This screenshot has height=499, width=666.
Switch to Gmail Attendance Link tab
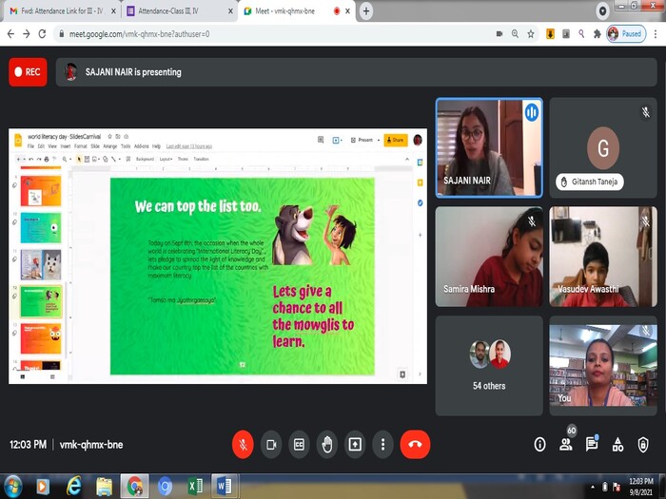[x=63, y=11]
